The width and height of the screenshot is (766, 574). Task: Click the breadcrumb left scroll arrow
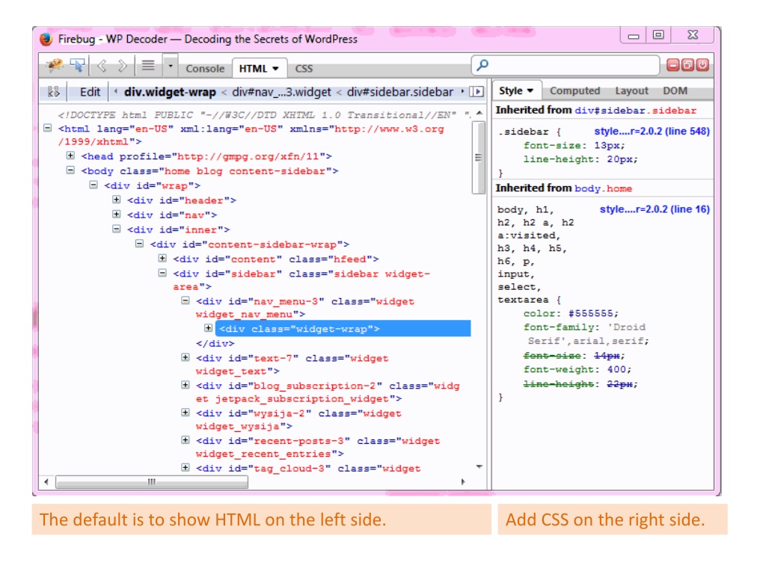tap(116, 92)
